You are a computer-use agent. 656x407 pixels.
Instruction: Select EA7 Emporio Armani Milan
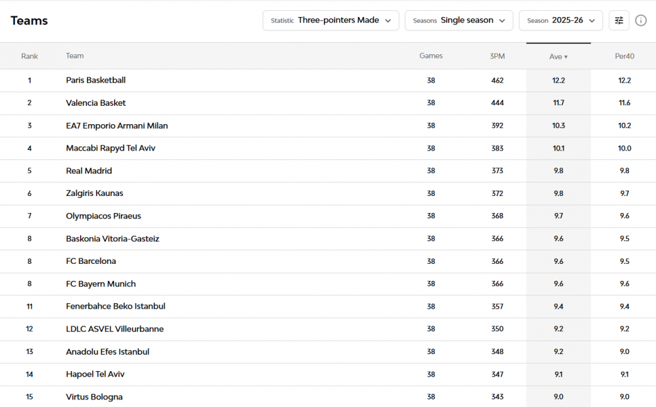pyautogui.click(x=117, y=125)
